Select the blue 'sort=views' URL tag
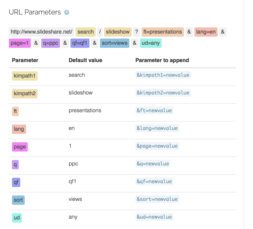The image size is (253, 229). pos(115,43)
